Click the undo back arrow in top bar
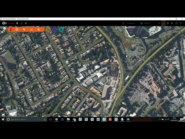Viewport: 185px width, 139px height. click(159, 23)
